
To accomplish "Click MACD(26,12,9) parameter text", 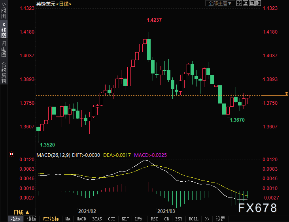I will point(53,155).
